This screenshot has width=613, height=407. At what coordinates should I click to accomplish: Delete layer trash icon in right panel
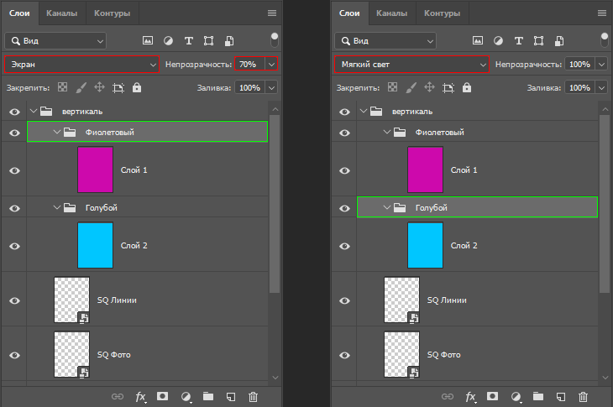pos(583,397)
